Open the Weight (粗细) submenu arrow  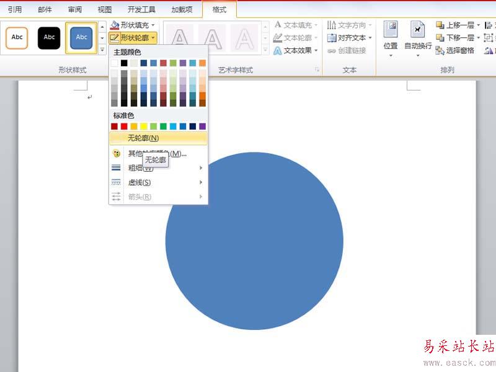[x=200, y=167]
